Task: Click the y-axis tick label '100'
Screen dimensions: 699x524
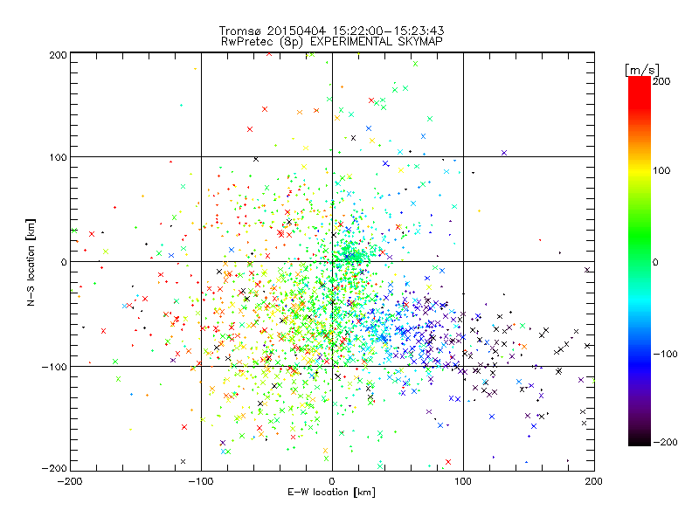Action: pos(58,157)
